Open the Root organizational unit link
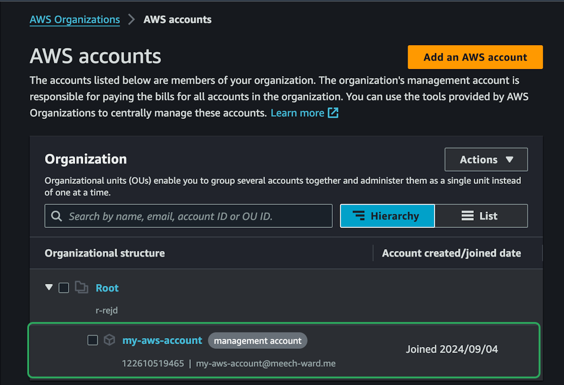This screenshot has width=564, height=385. click(x=107, y=288)
